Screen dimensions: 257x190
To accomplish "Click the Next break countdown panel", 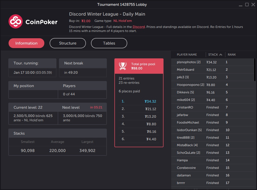I will click(83, 67).
